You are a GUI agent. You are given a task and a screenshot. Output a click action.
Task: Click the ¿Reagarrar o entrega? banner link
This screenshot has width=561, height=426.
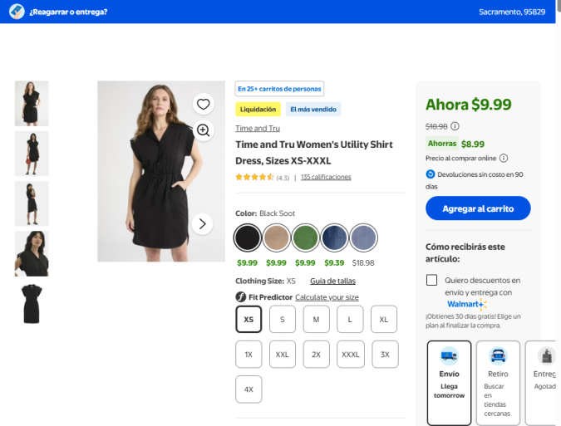point(68,12)
